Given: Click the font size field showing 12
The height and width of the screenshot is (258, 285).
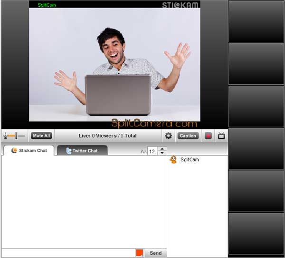Looking at the screenshot, I should point(152,151).
